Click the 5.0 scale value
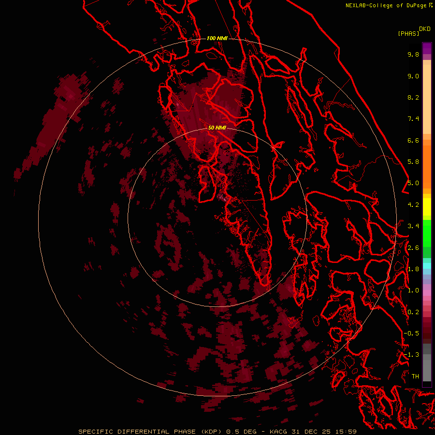435x435 pixels. pyautogui.click(x=413, y=183)
